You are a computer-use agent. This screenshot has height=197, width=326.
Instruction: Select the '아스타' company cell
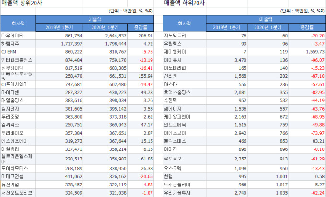[x=185, y=85]
